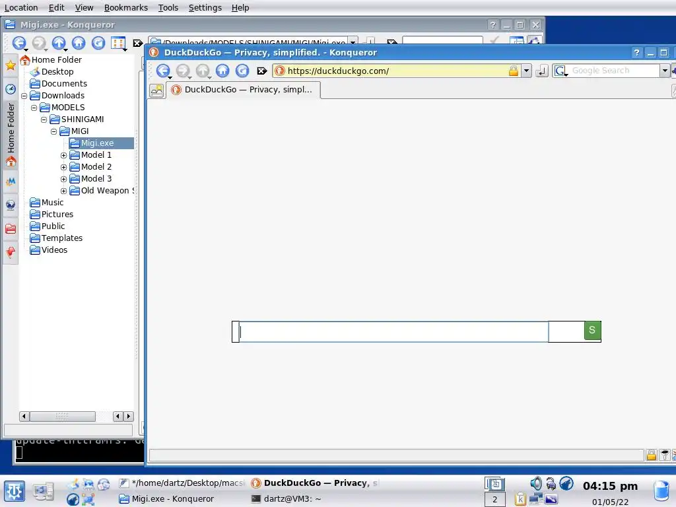The height and width of the screenshot is (507, 676).
Task: Open the Network sidebar tab
Action: click(x=11, y=205)
